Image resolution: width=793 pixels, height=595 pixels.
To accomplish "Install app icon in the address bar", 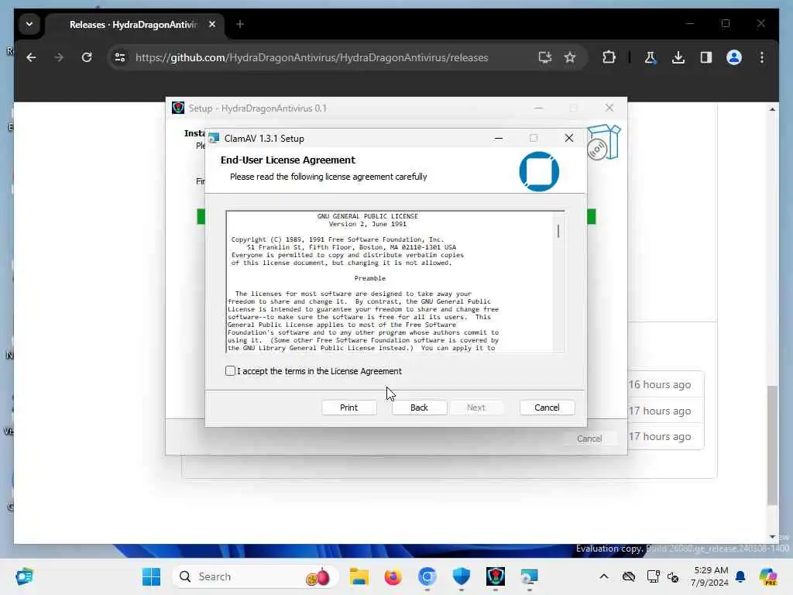I will pyautogui.click(x=544, y=57).
